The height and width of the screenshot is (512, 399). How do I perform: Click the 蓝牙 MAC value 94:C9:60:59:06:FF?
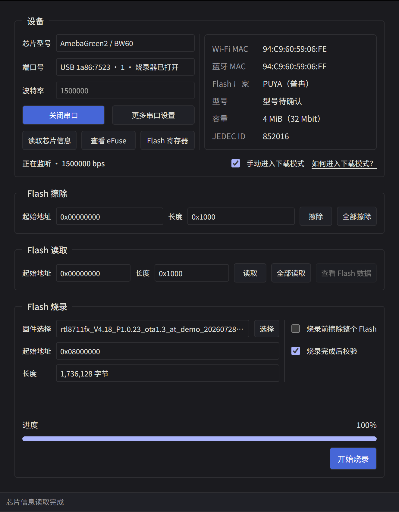click(x=295, y=66)
